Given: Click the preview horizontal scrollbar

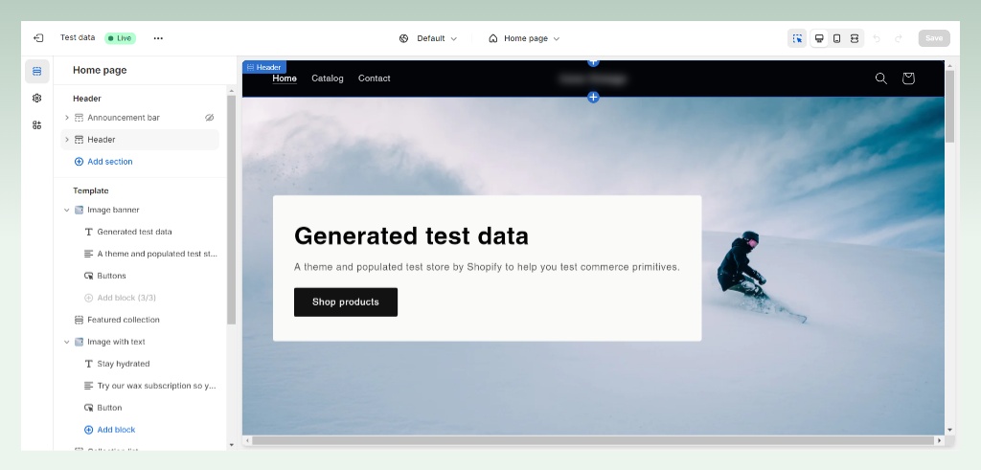Looking at the screenshot, I should click(593, 440).
